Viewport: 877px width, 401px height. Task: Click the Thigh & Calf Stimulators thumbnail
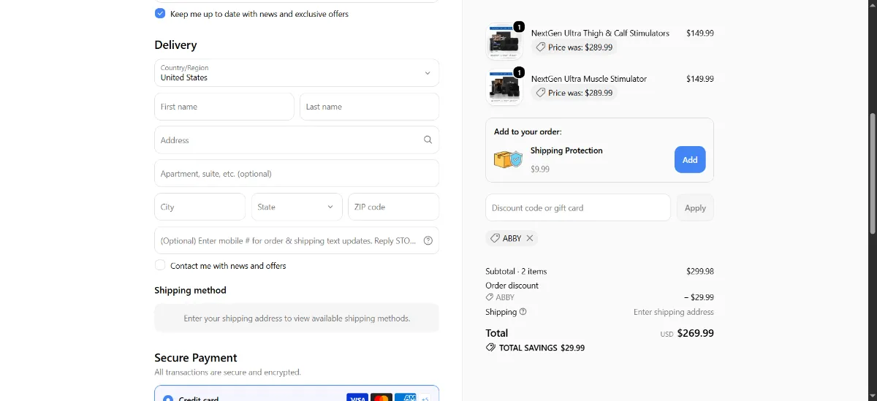pyautogui.click(x=504, y=42)
